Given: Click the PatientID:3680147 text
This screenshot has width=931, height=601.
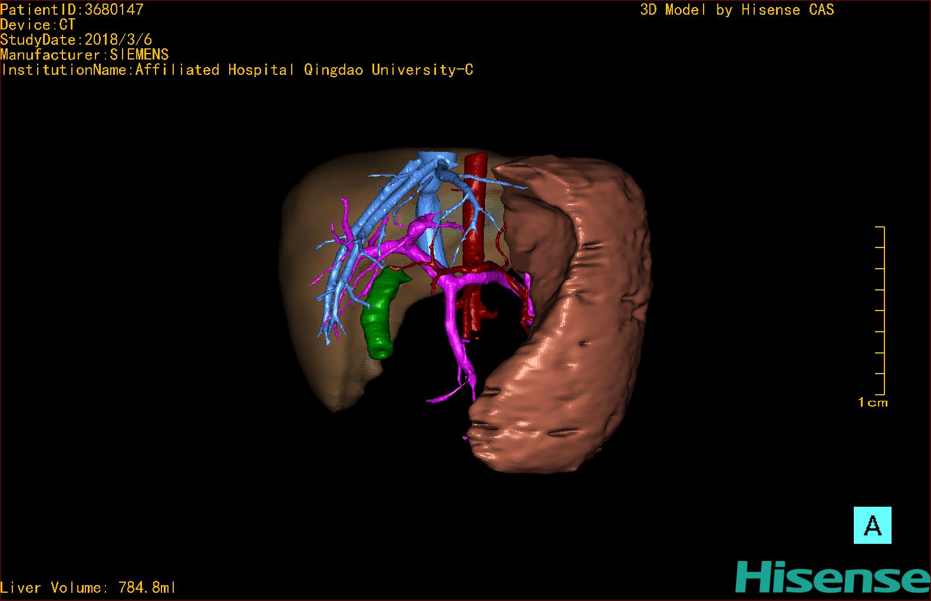Looking at the screenshot, I should click(x=71, y=9).
